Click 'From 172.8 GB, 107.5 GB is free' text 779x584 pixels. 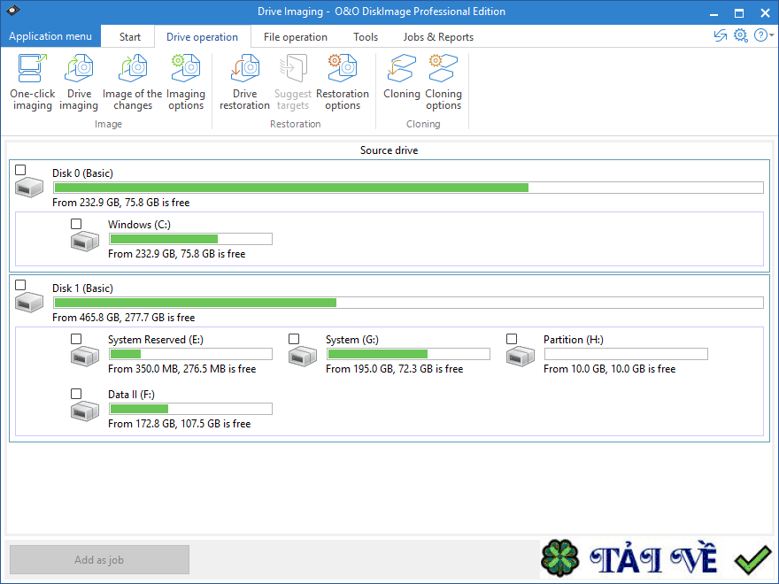(x=180, y=424)
